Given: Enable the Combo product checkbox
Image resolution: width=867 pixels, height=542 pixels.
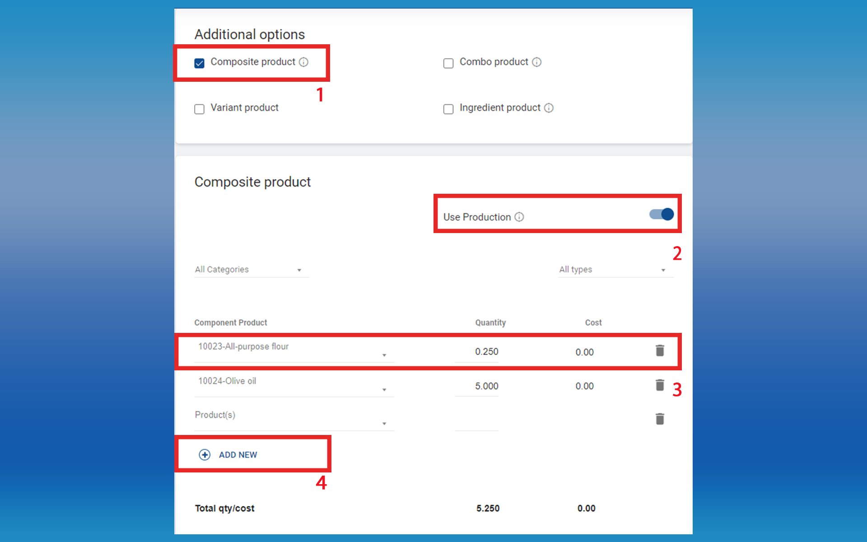Looking at the screenshot, I should (448, 63).
